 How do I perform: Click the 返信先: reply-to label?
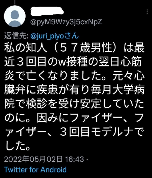[x=17, y=36]
